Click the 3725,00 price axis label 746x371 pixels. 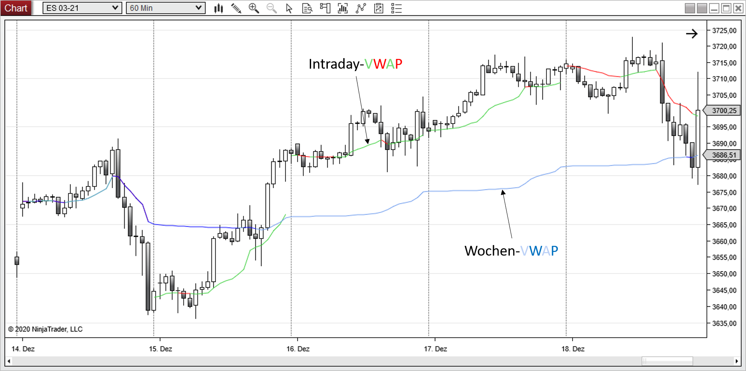pos(724,30)
